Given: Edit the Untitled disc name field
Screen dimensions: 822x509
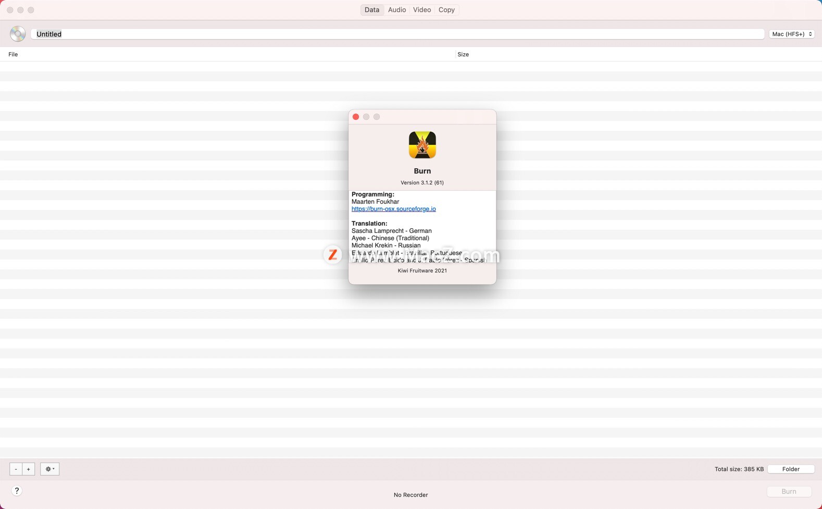Looking at the screenshot, I should 397,34.
